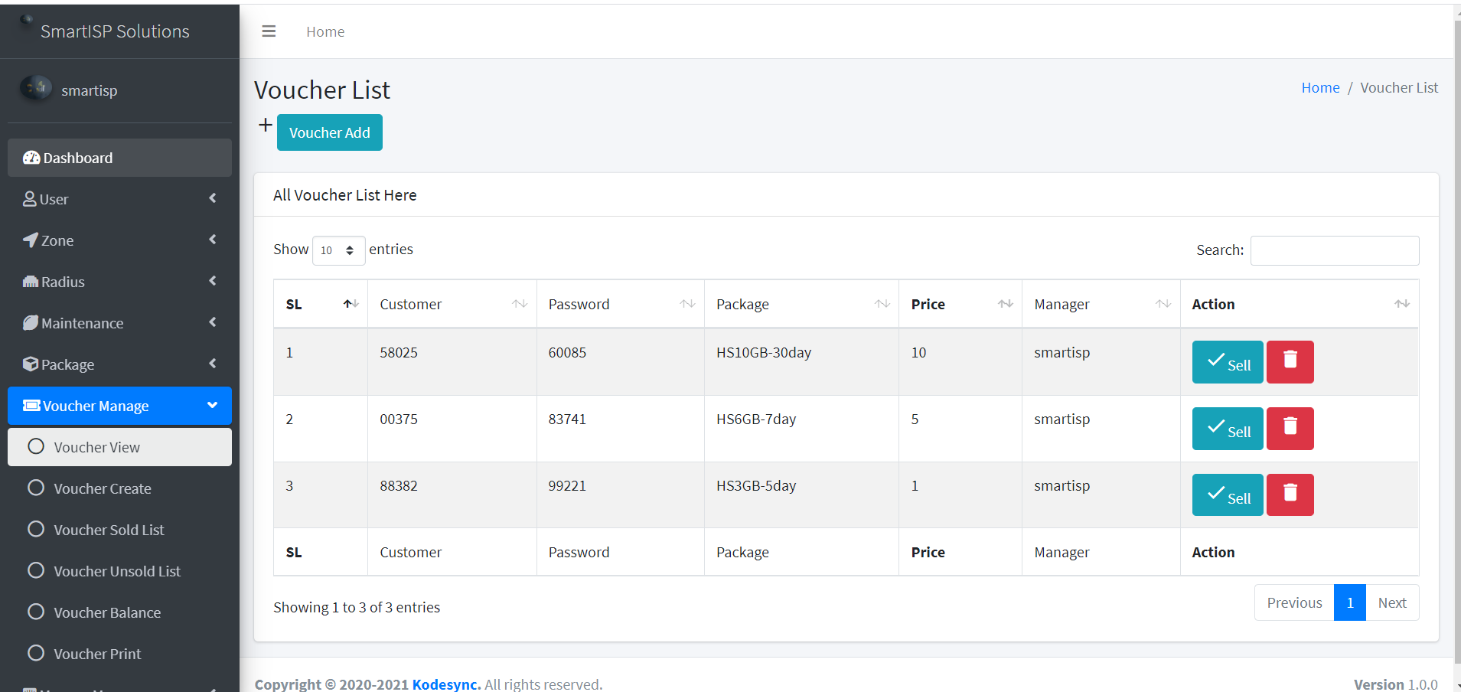1461x692 pixels.
Task: Select the Voucher Create radio item
Action: pos(35,488)
